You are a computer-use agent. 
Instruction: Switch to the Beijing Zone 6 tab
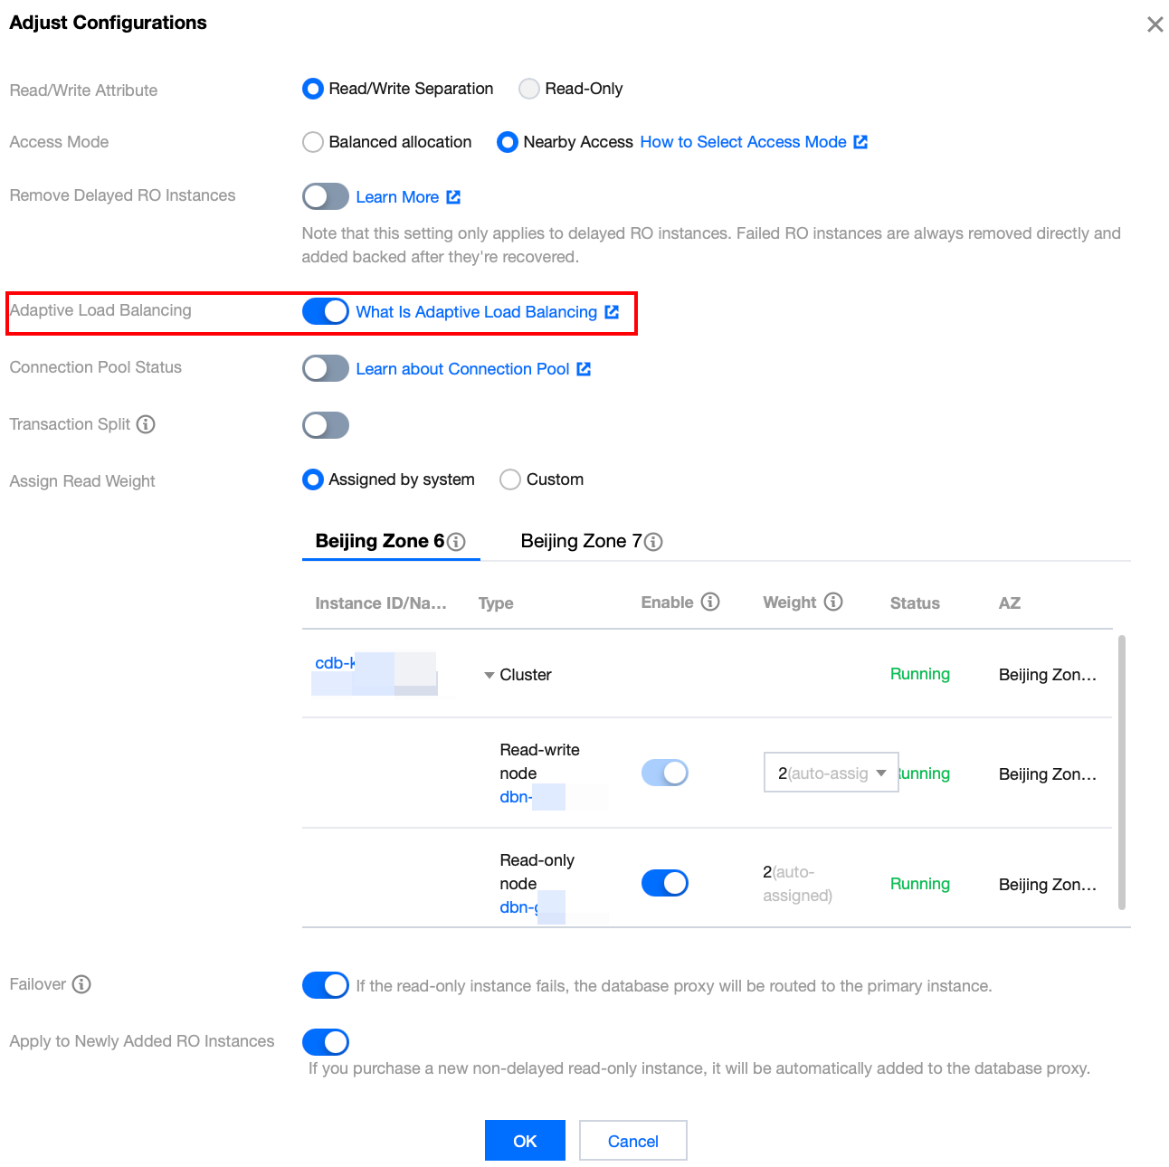click(x=390, y=541)
